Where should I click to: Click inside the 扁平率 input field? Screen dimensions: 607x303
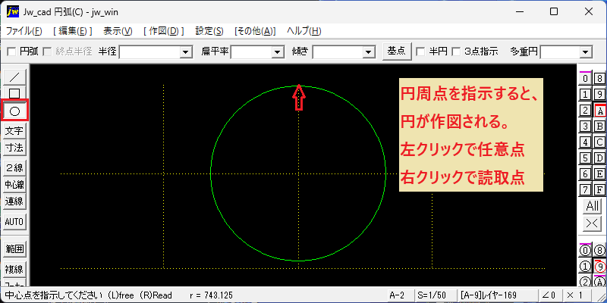(252, 52)
